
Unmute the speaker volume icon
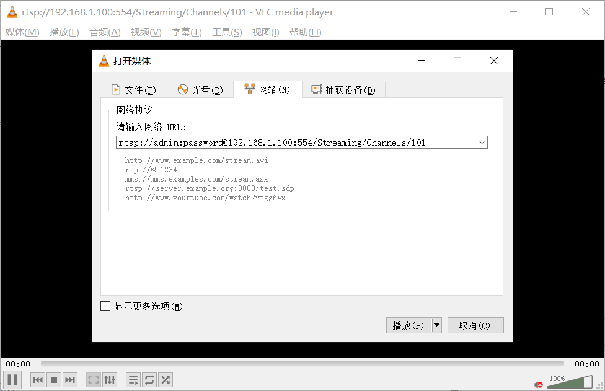click(x=539, y=384)
